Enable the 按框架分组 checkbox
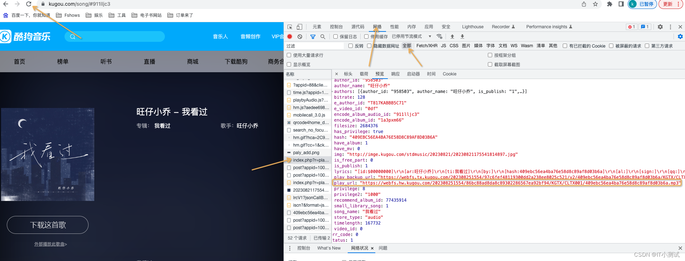Screen dimensions: 685x261 490,55
